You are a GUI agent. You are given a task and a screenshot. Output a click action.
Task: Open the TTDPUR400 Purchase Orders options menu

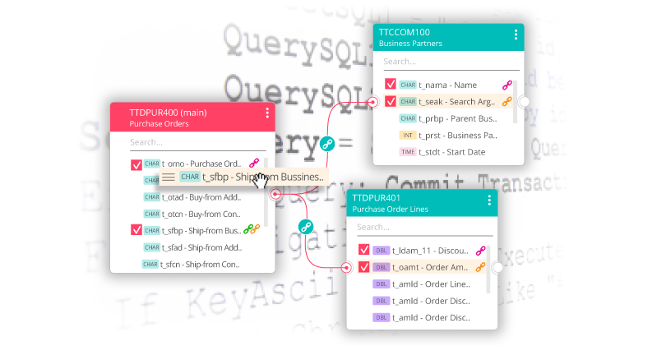click(x=267, y=113)
